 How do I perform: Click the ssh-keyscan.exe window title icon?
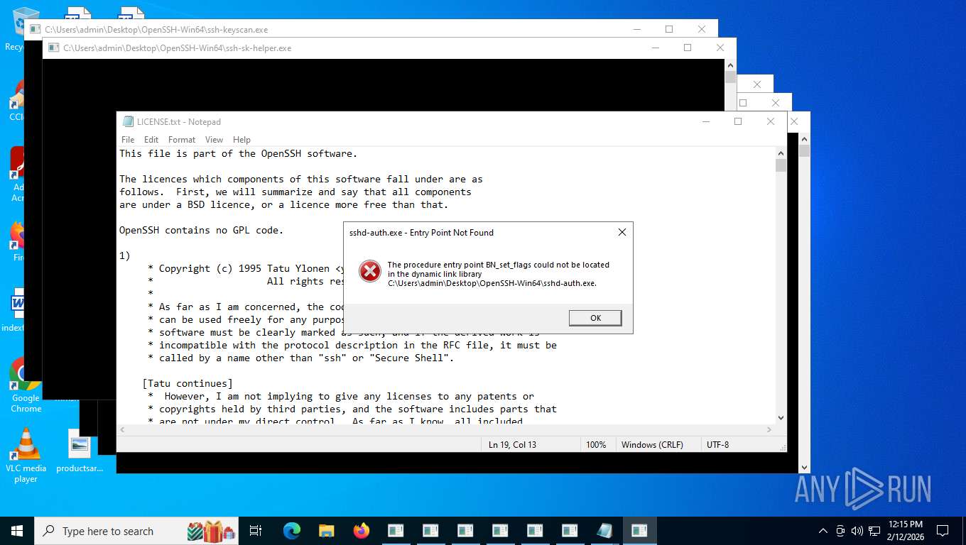point(36,30)
